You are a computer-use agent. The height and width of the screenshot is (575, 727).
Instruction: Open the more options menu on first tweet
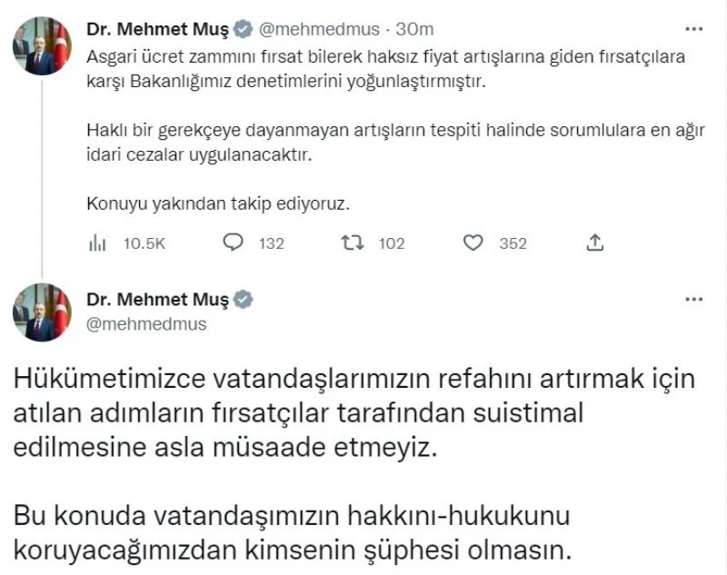point(695,27)
